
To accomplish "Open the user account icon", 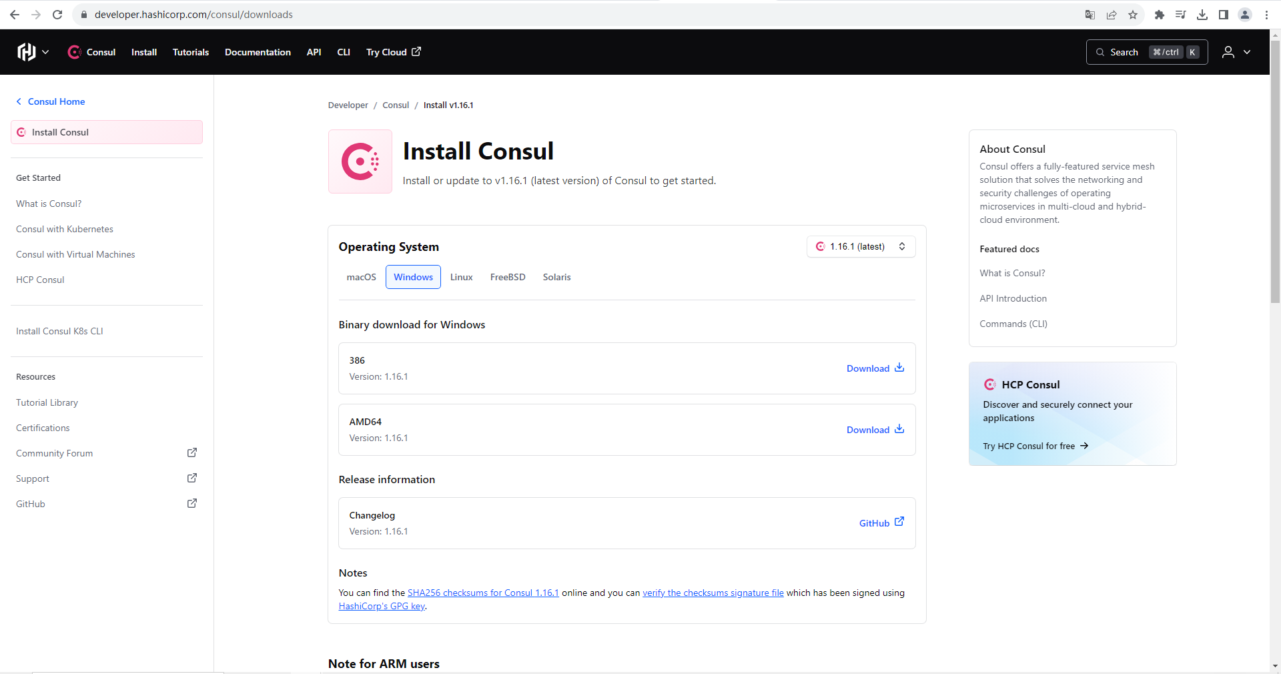I will [x=1228, y=52].
